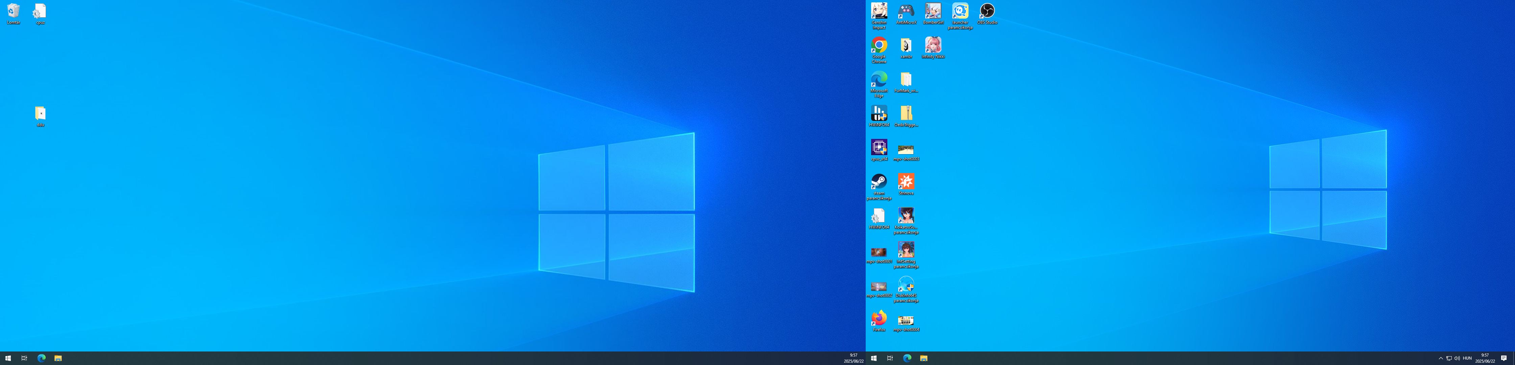1515x365 pixels.
Task: Open Start menu on right monitor taskbar
Action: pos(874,358)
